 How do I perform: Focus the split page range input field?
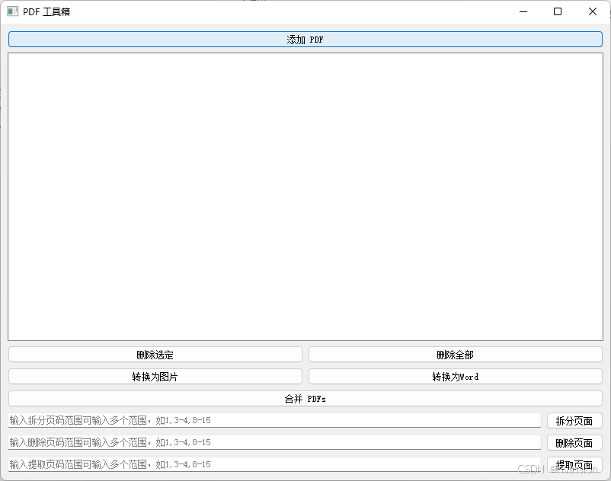point(274,420)
